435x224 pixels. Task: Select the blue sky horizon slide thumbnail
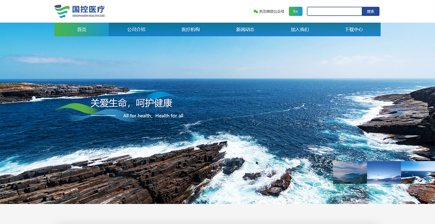point(384,173)
